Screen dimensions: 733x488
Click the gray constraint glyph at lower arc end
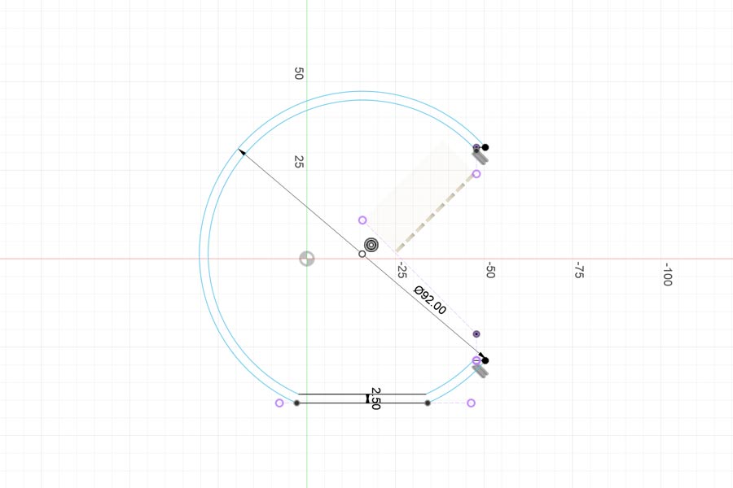(481, 371)
